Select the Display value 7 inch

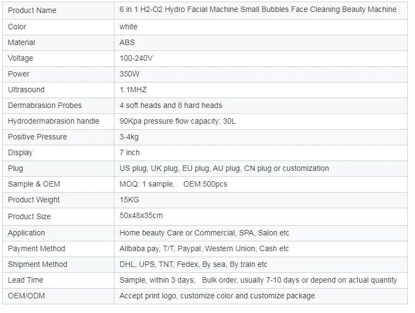130,152
